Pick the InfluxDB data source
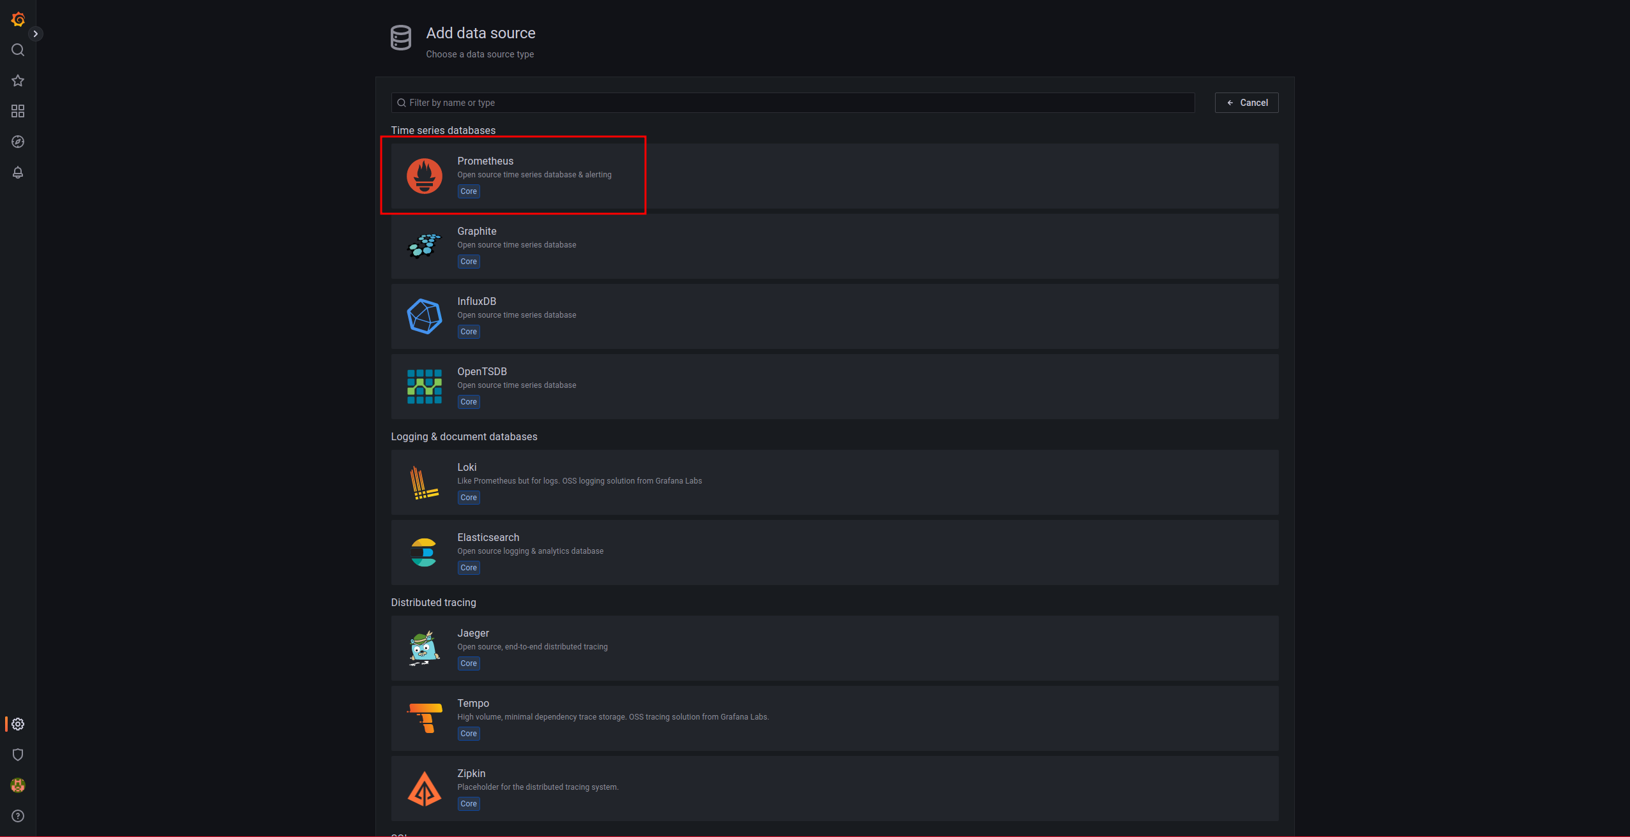This screenshot has width=1630, height=837. tap(476, 302)
